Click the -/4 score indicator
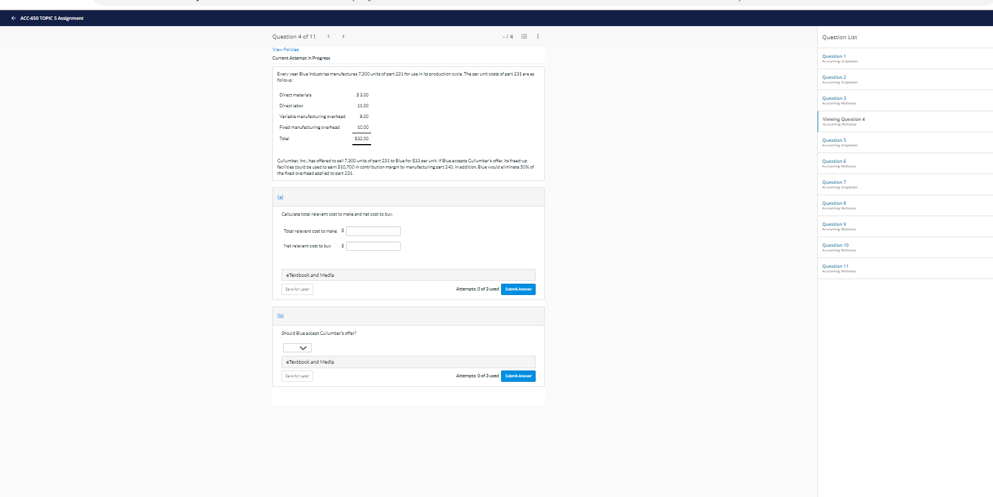 point(508,36)
